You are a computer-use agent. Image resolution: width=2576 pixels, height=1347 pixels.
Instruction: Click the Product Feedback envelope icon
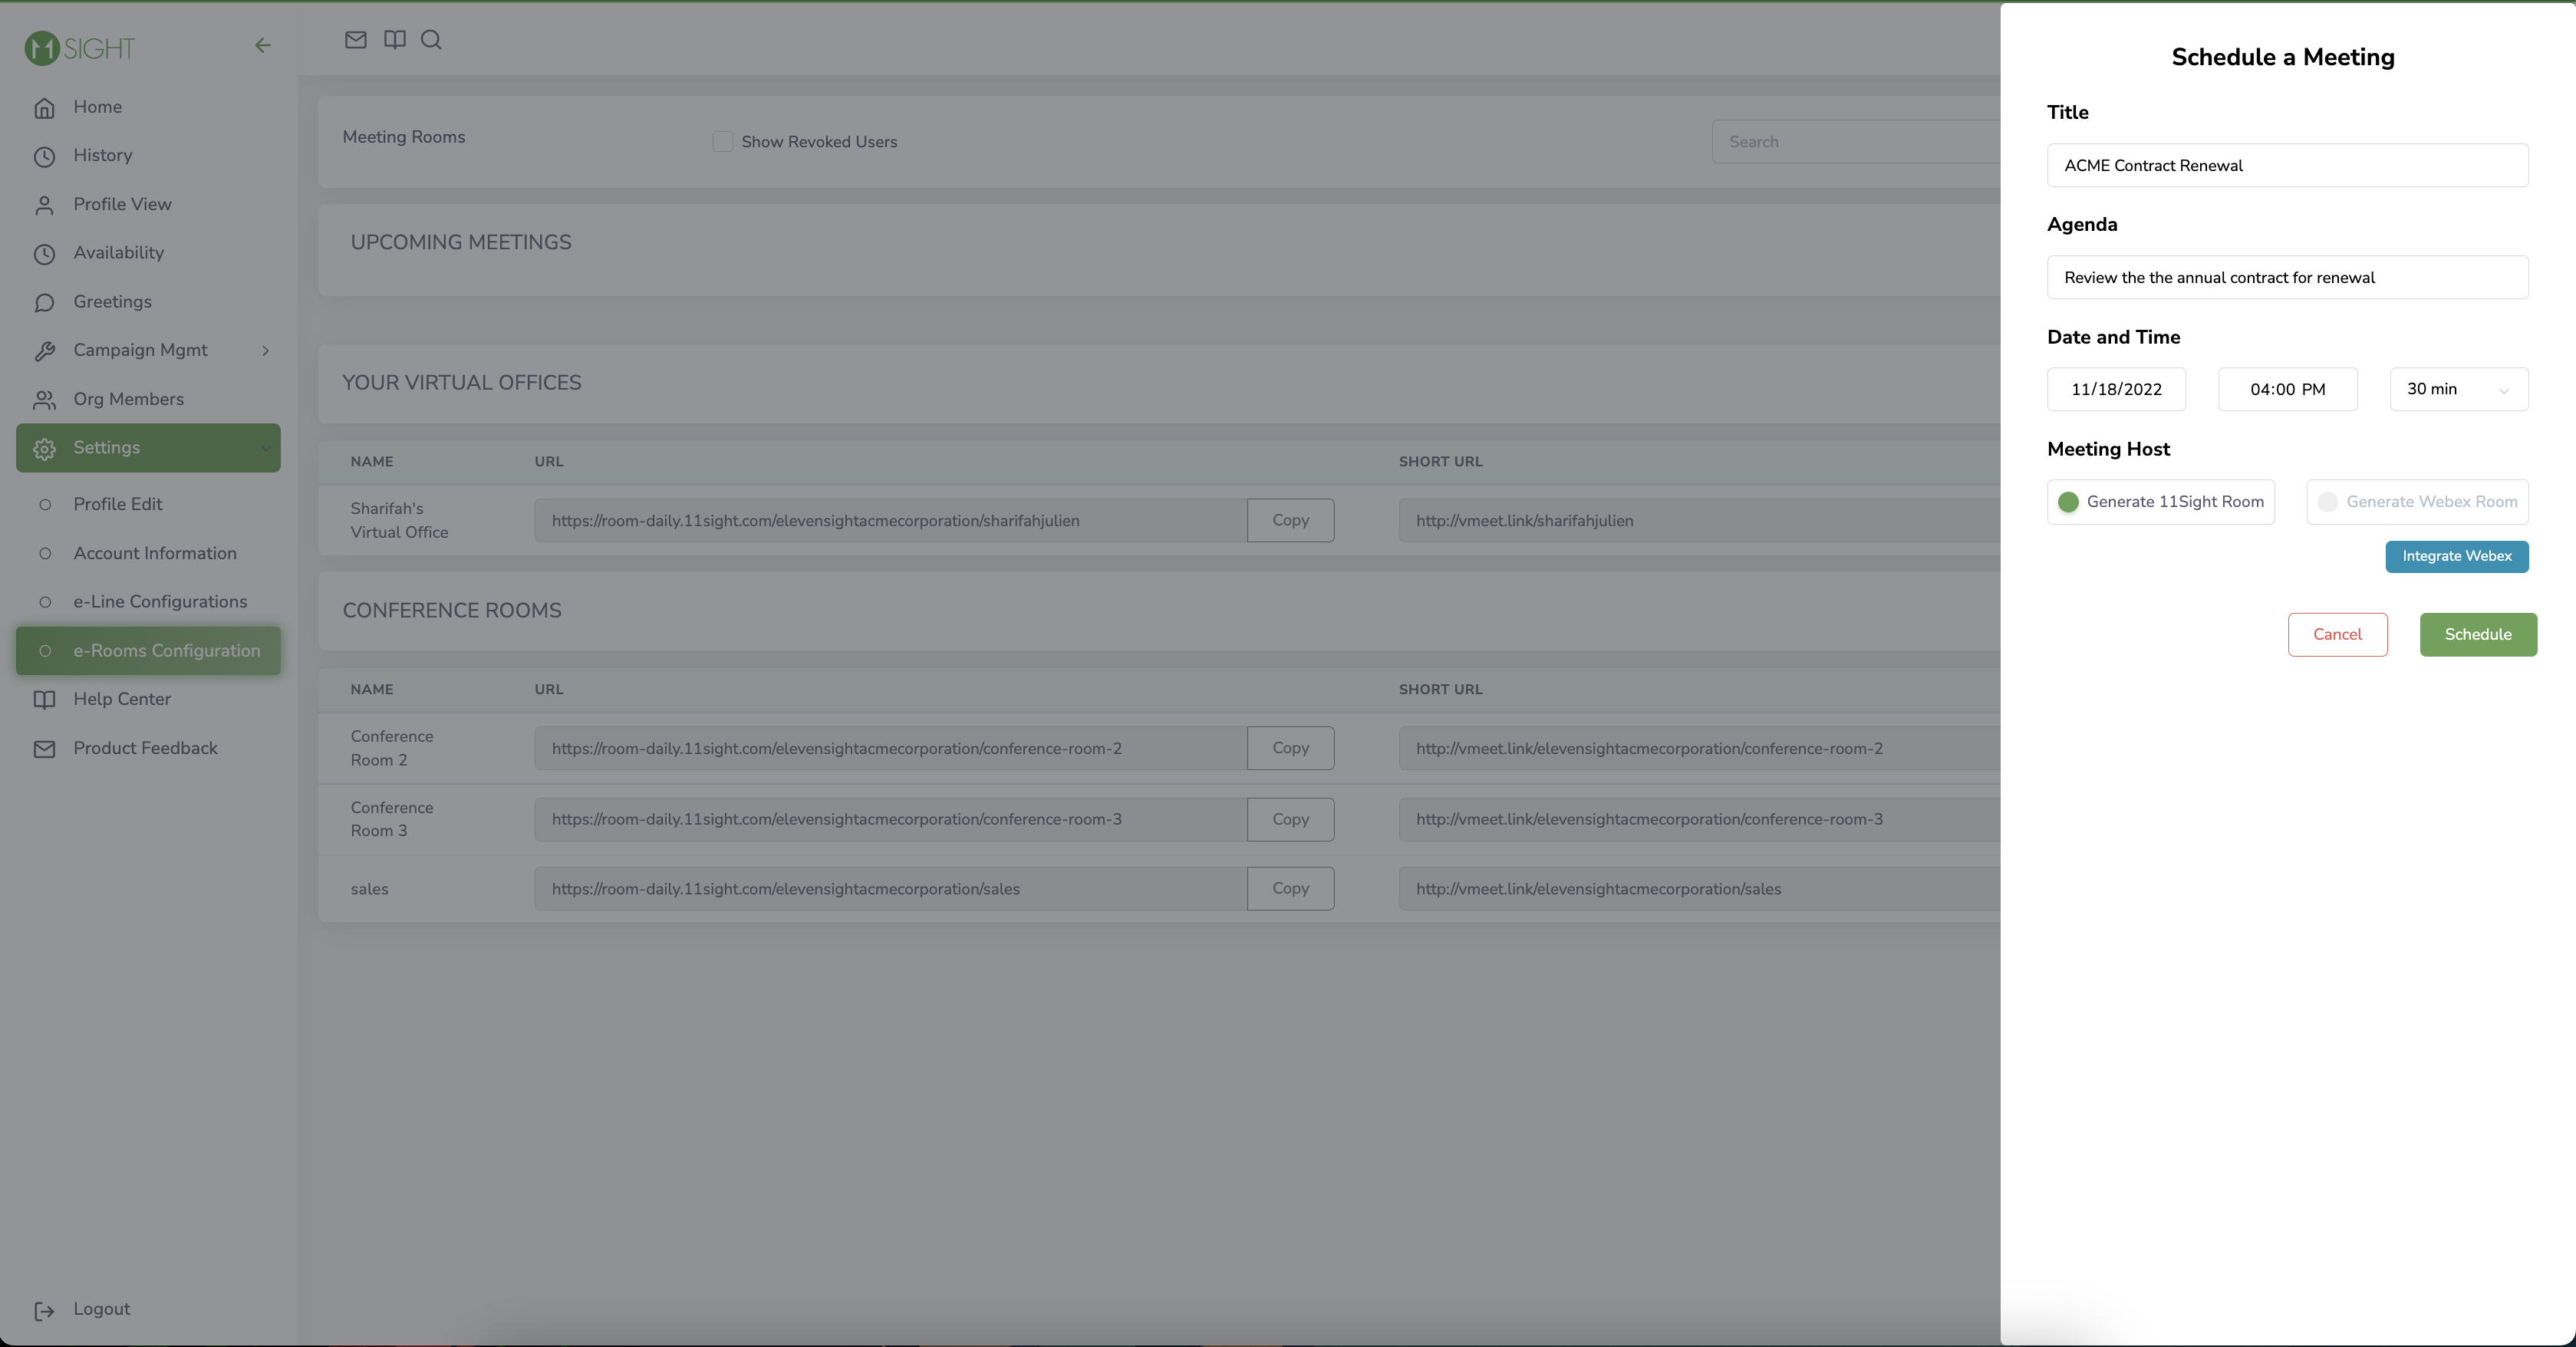click(44, 749)
